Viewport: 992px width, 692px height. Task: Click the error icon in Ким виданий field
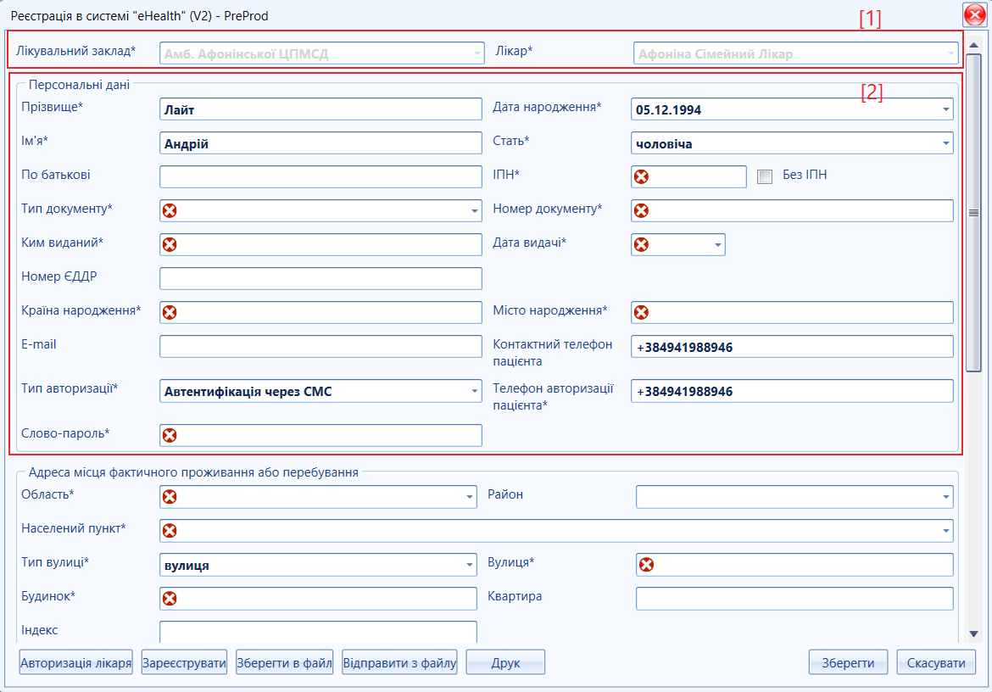(x=170, y=245)
